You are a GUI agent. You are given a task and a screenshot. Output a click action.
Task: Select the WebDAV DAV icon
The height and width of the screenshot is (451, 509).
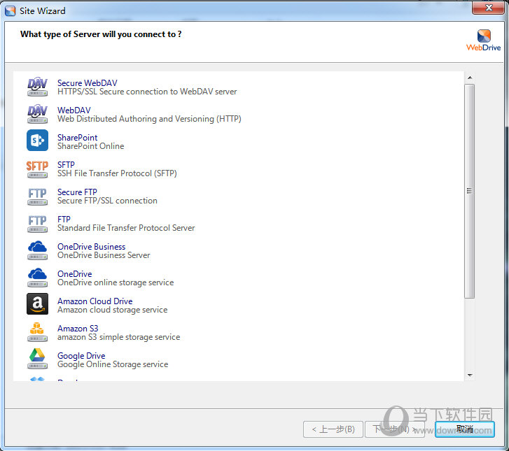tap(37, 114)
